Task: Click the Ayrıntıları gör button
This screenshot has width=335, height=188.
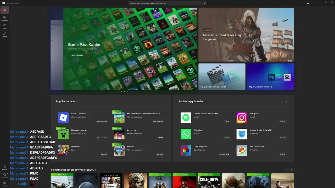Action: tap(77, 55)
